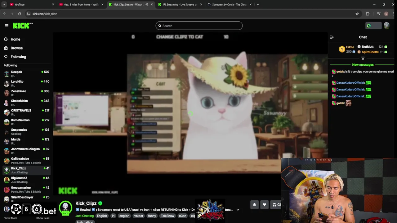397x223 pixels.
Task: Open Suspendas cooking channel
Action: (x=26, y=131)
